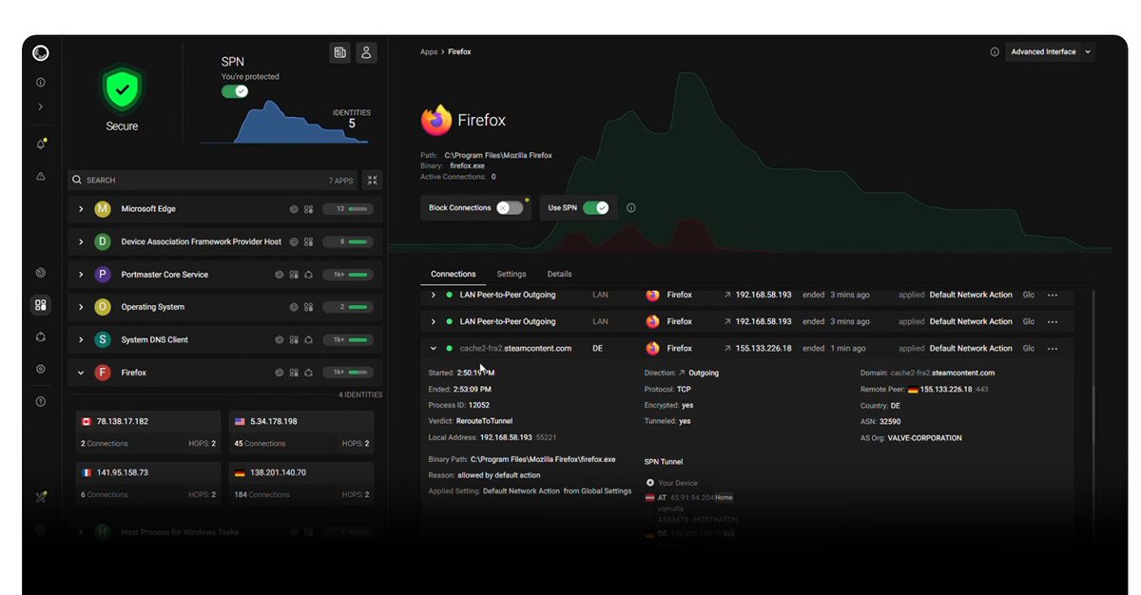
Task: Open the warning triangle icon in the sidebar
Action: [x=40, y=176]
